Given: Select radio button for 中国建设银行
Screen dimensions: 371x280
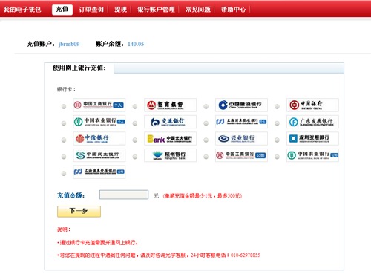Looking at the screenshot, I should pos(206,106).
